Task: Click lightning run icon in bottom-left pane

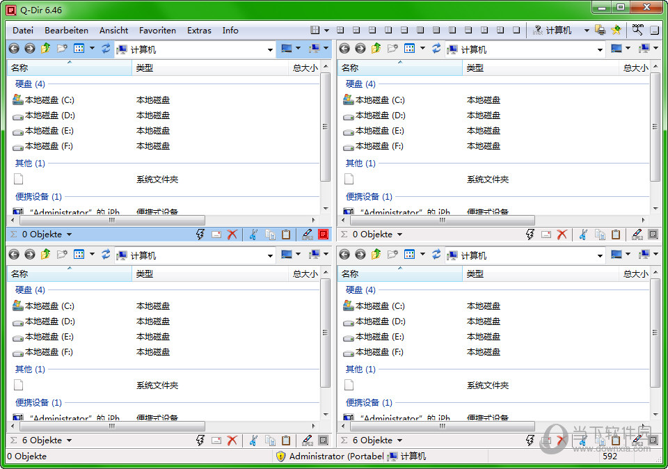Action: [200, 440]
